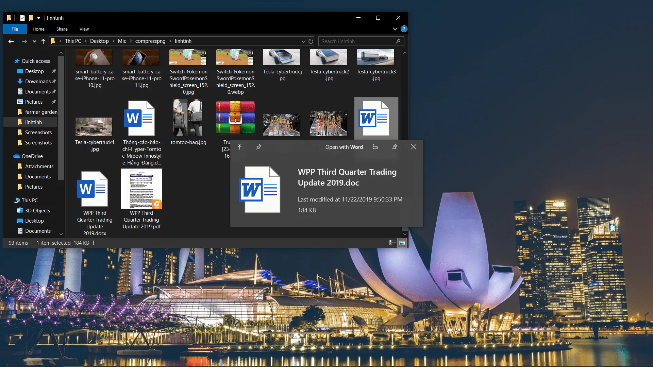Close the file preview popup
Viewport: 653px width, 367px height.
pos(413,147)
